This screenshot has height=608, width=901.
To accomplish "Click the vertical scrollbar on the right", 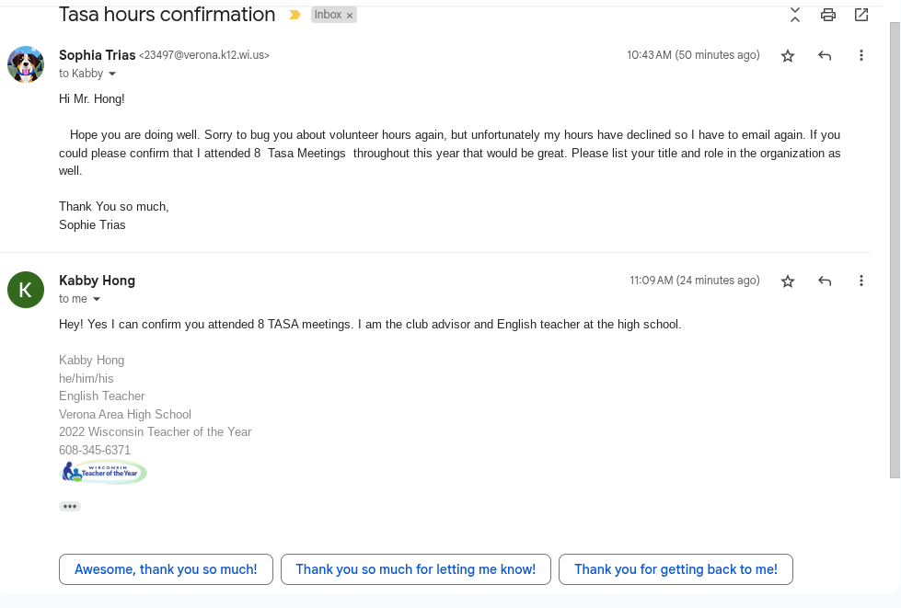I will (x=895, y=248).
